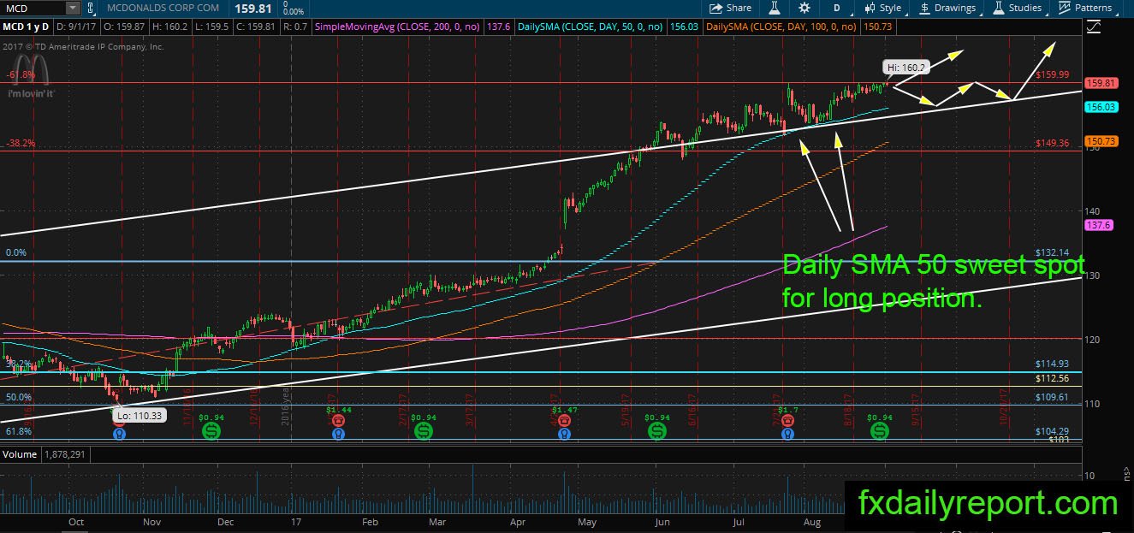Click the blue lightbulb icon beneath $1.7 phone

pos(788,434)
